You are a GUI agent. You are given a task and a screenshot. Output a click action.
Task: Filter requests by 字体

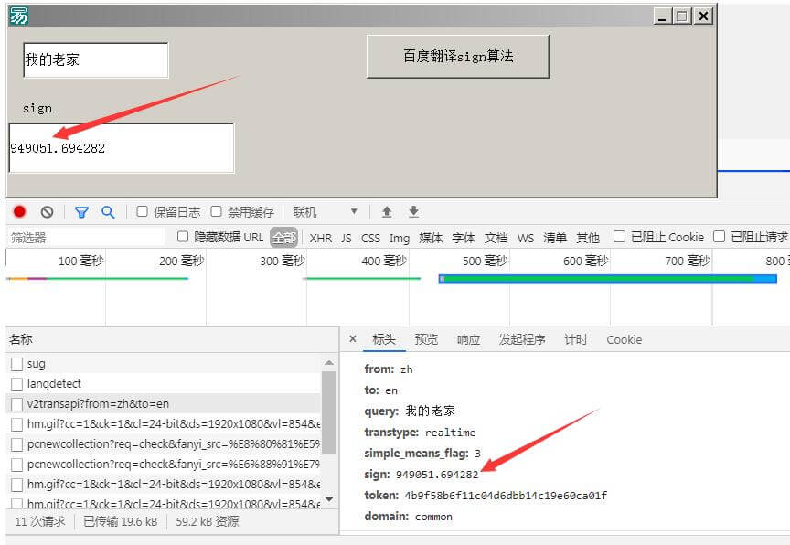click(x=464, y=238)
